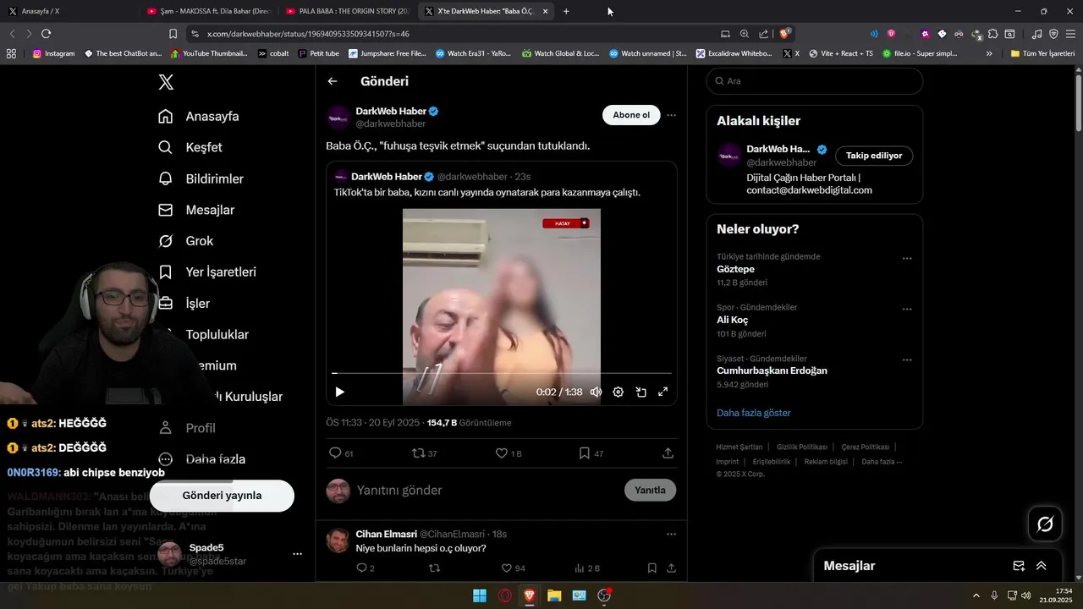Open Hizmet Şartları footer link
Viewport: 1083px width, 609px height.
coord(739,447)
